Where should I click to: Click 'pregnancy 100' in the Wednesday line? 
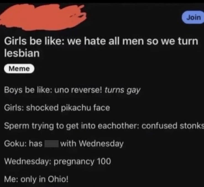[x=82, y=162]
